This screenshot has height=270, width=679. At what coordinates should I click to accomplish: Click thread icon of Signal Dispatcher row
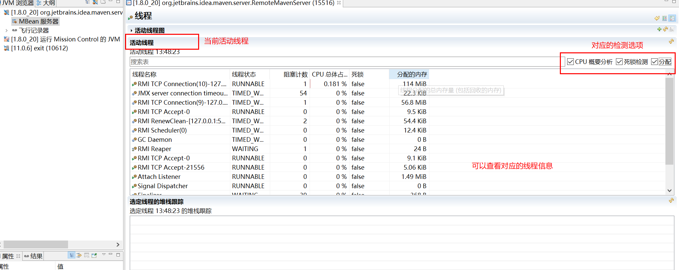(x=134, y=186)
